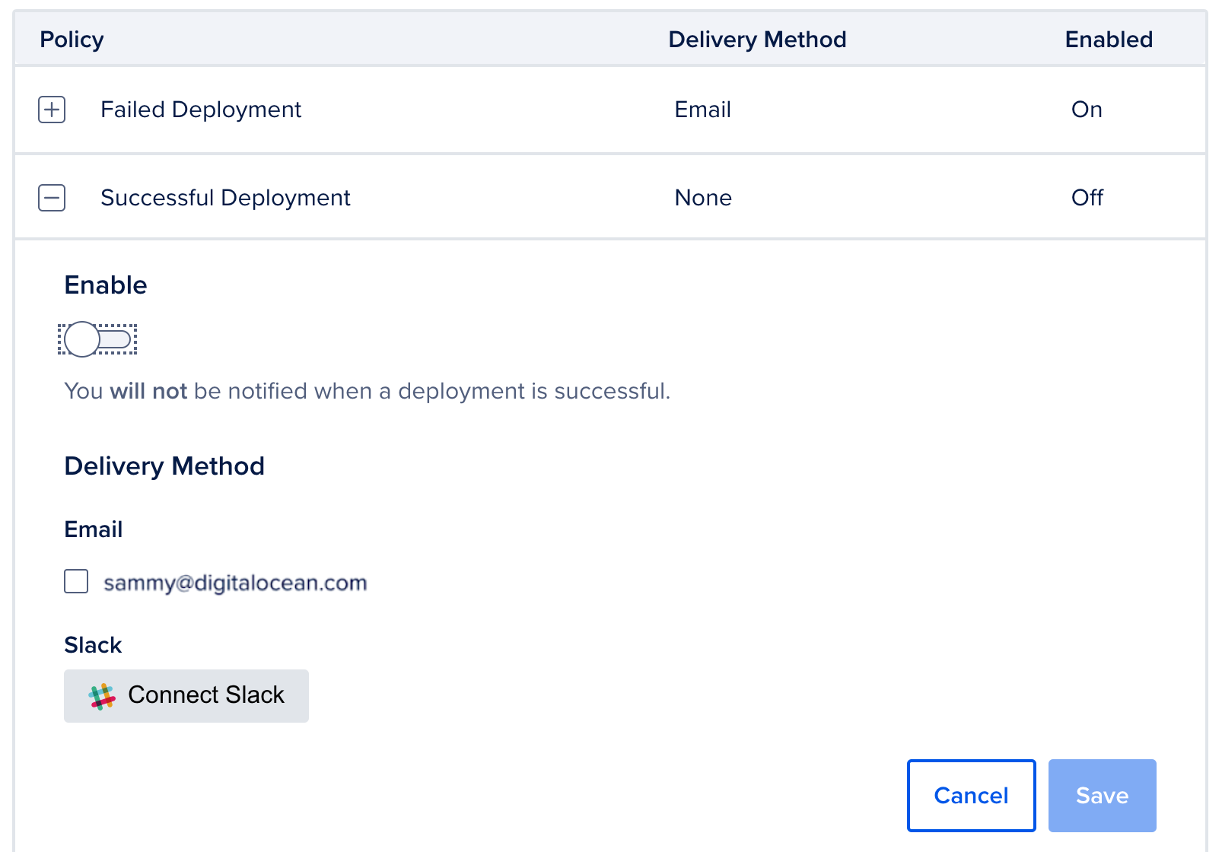
Task: Click the 'You will not be notified' message
Action: [367, 391]
